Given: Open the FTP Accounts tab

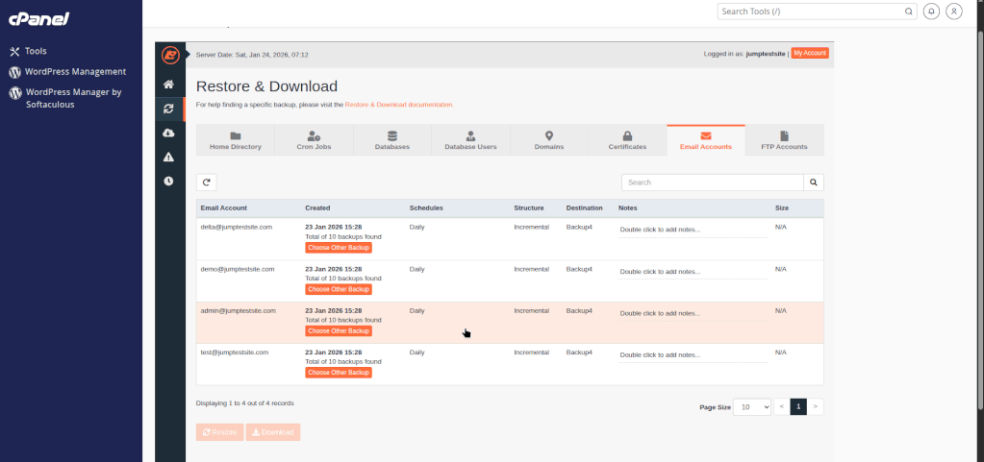Looking at the screenshot, I should click(784, 141).
